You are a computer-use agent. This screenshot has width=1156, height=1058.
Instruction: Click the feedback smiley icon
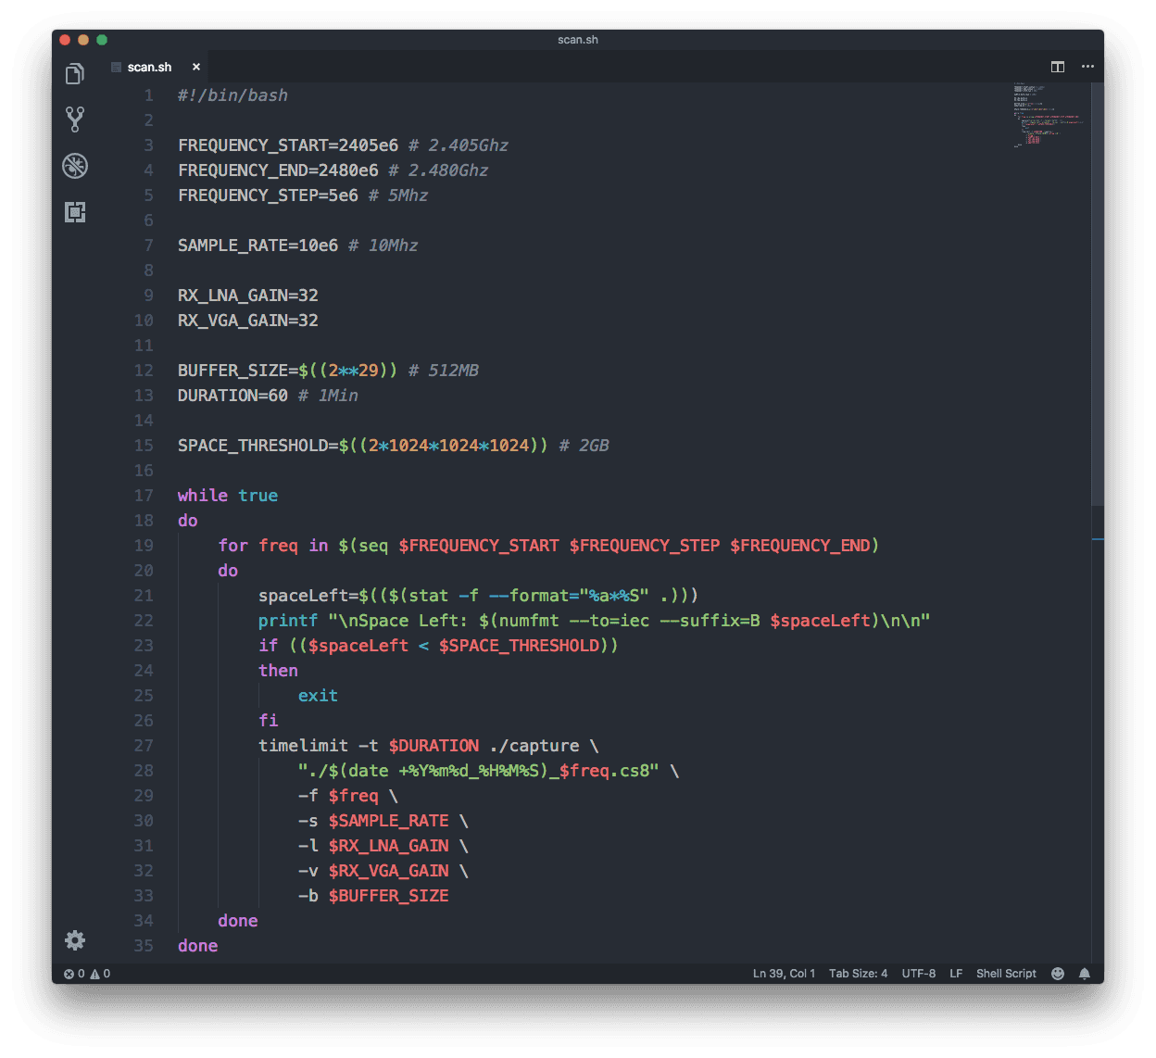(1057, 974)
